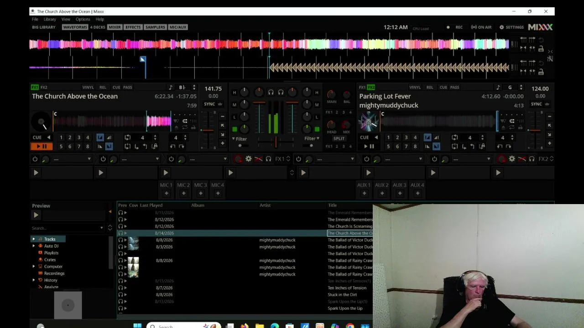Play the track in the Preview deck
Screen dimensions: 584x328
tap(36, 215)
